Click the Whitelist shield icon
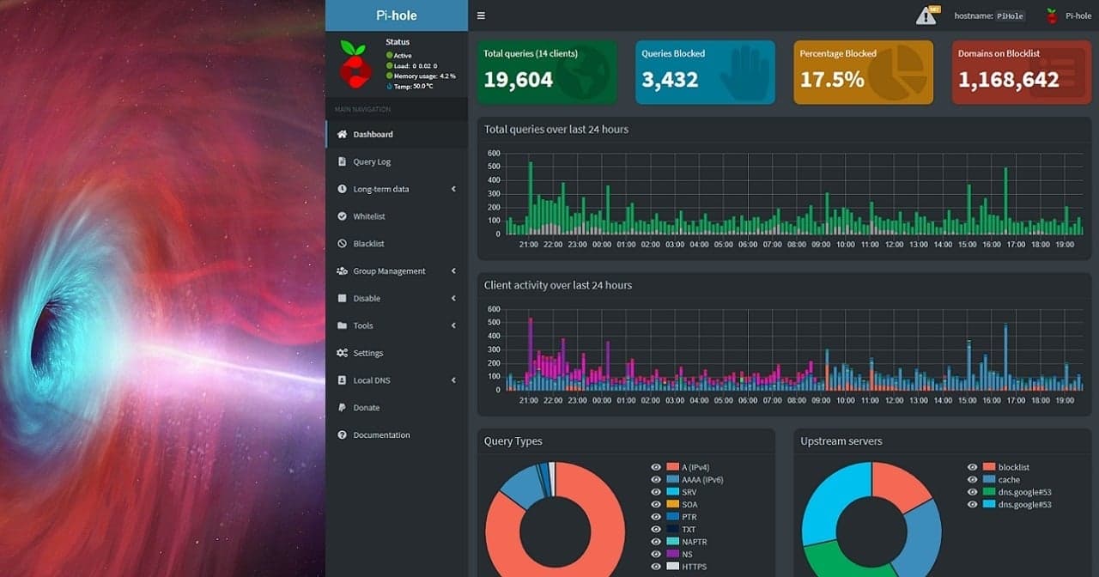Image resolution: width=1099 pixels, height=577 pixels. (x=343, y=216)
